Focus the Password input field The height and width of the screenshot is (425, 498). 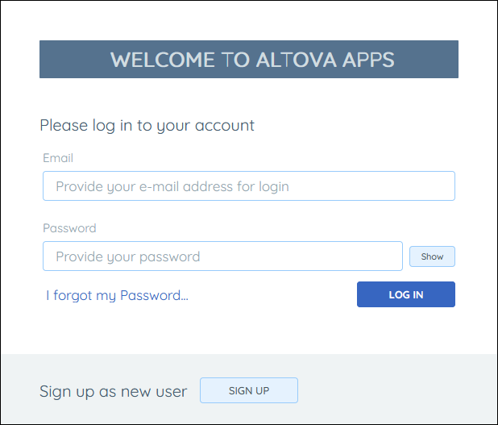coord(222,256)
